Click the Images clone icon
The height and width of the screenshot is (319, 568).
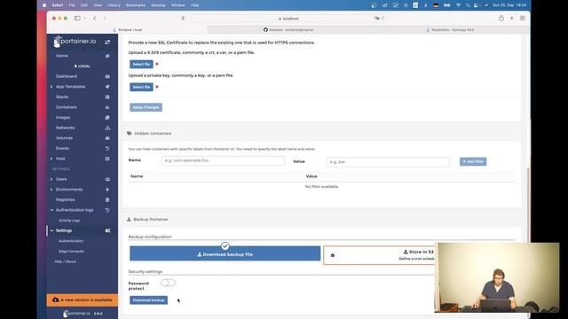point(107,118)
